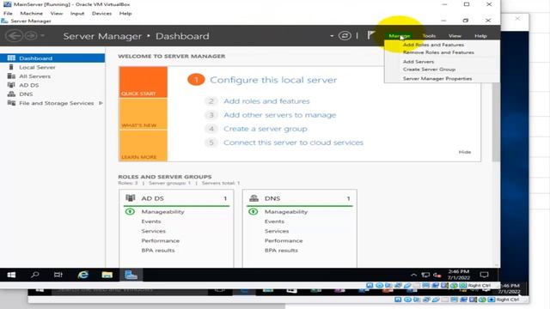The image size is (550, 309).
Task: Click the volume tray icon
Action: coord(437,275)
